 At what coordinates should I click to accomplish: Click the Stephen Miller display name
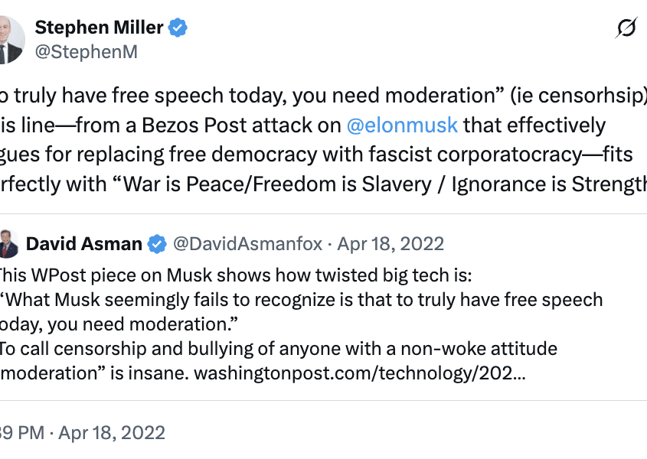[x=99, y=28]
